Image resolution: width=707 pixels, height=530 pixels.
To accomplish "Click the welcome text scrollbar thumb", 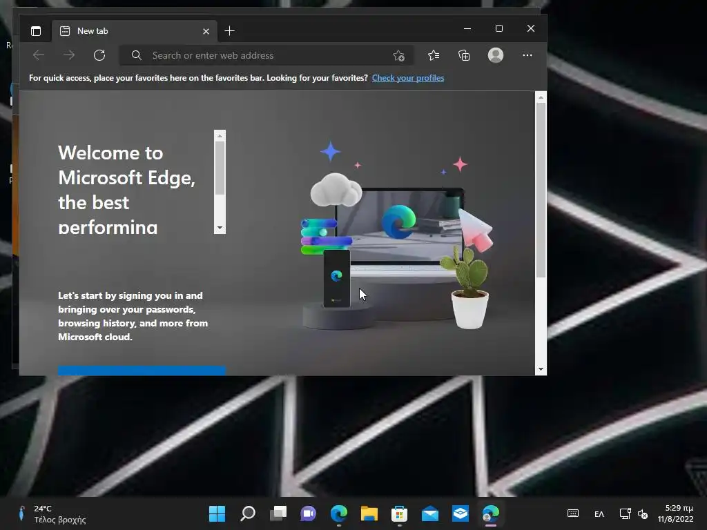I will (x=220, y=168).
